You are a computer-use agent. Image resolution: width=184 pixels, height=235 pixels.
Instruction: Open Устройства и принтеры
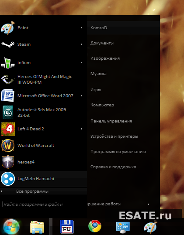(114, 136)
